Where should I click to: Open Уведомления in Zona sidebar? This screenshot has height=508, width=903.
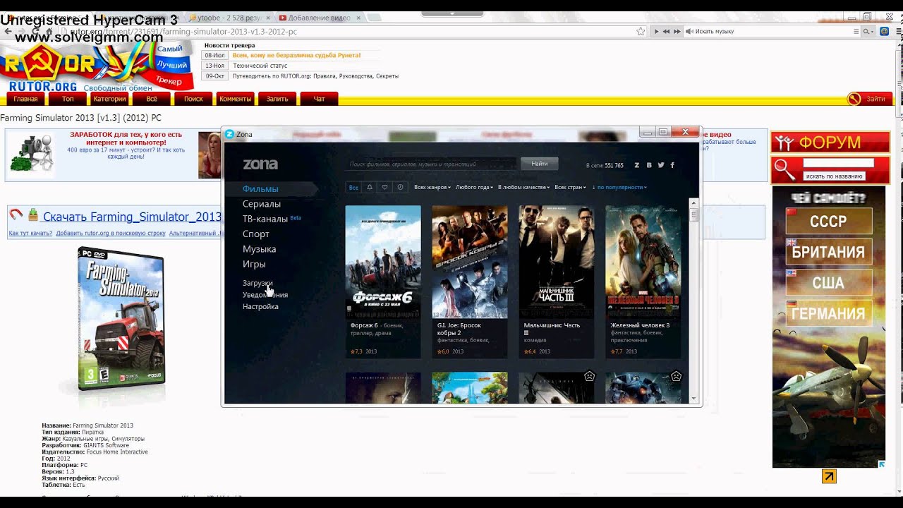pos(265,295)
